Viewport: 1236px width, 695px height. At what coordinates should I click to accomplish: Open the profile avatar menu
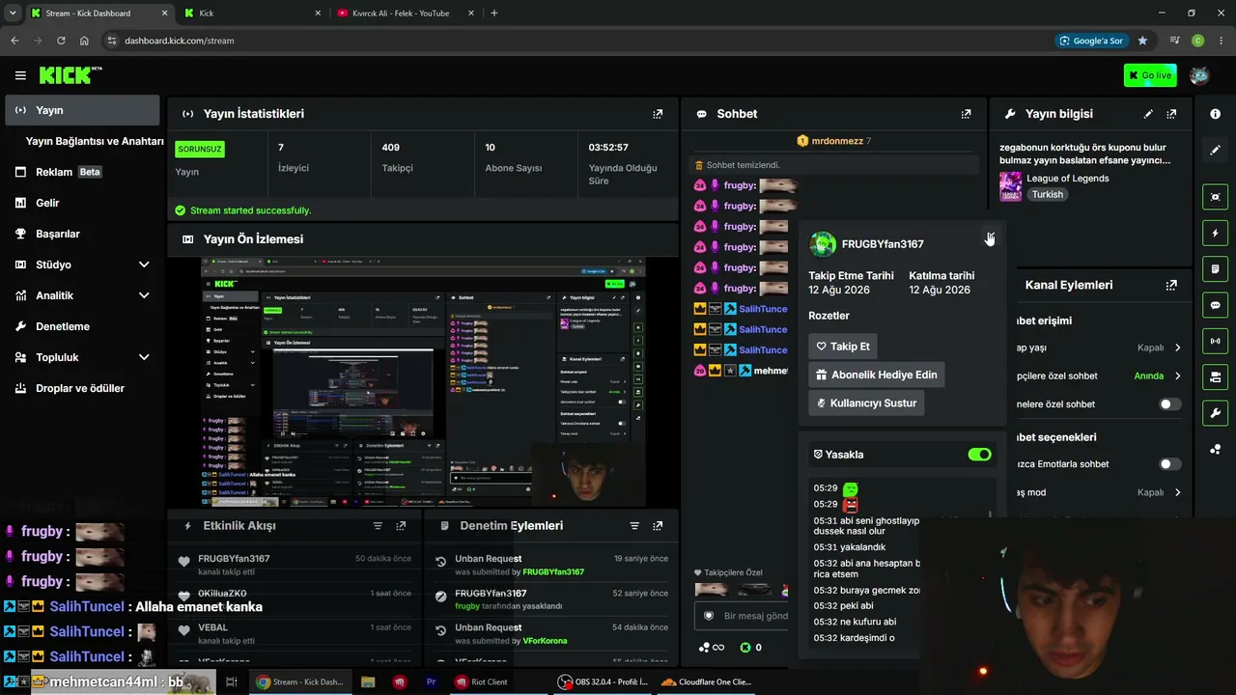[x=1199, y=75]
